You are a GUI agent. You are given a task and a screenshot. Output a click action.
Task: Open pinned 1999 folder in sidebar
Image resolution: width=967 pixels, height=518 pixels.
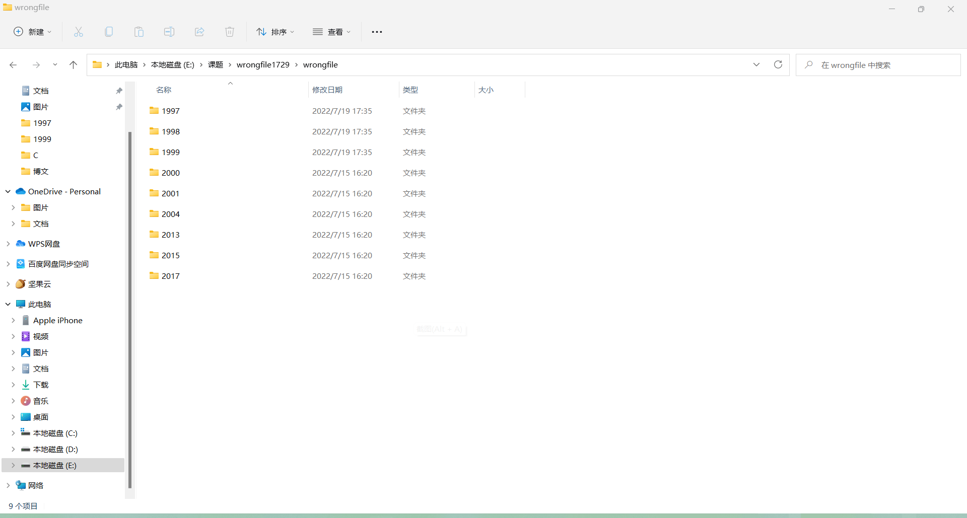click(x=36, y=139)
